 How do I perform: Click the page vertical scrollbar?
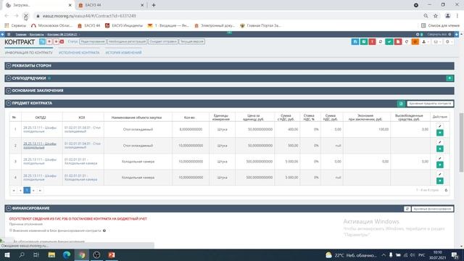point(461,142)
